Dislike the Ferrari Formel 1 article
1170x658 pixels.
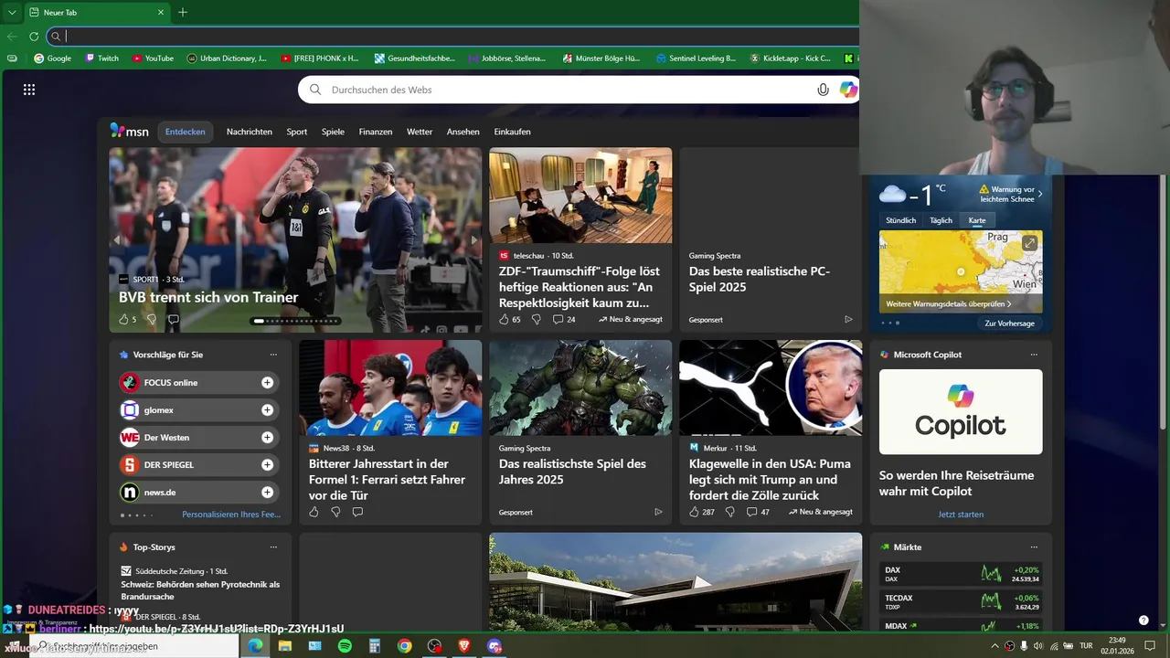(x=335, y=512)
